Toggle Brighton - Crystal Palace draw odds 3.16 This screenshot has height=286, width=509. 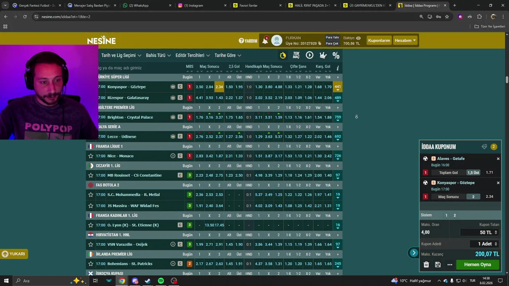210,117
